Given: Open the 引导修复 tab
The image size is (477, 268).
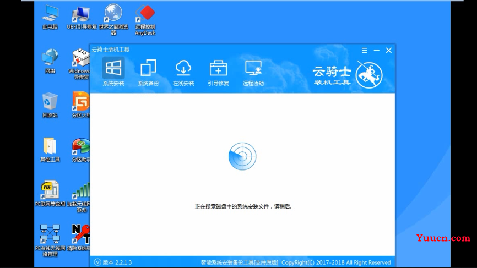Looking at the screenshot, I should [x=219, y=72].
